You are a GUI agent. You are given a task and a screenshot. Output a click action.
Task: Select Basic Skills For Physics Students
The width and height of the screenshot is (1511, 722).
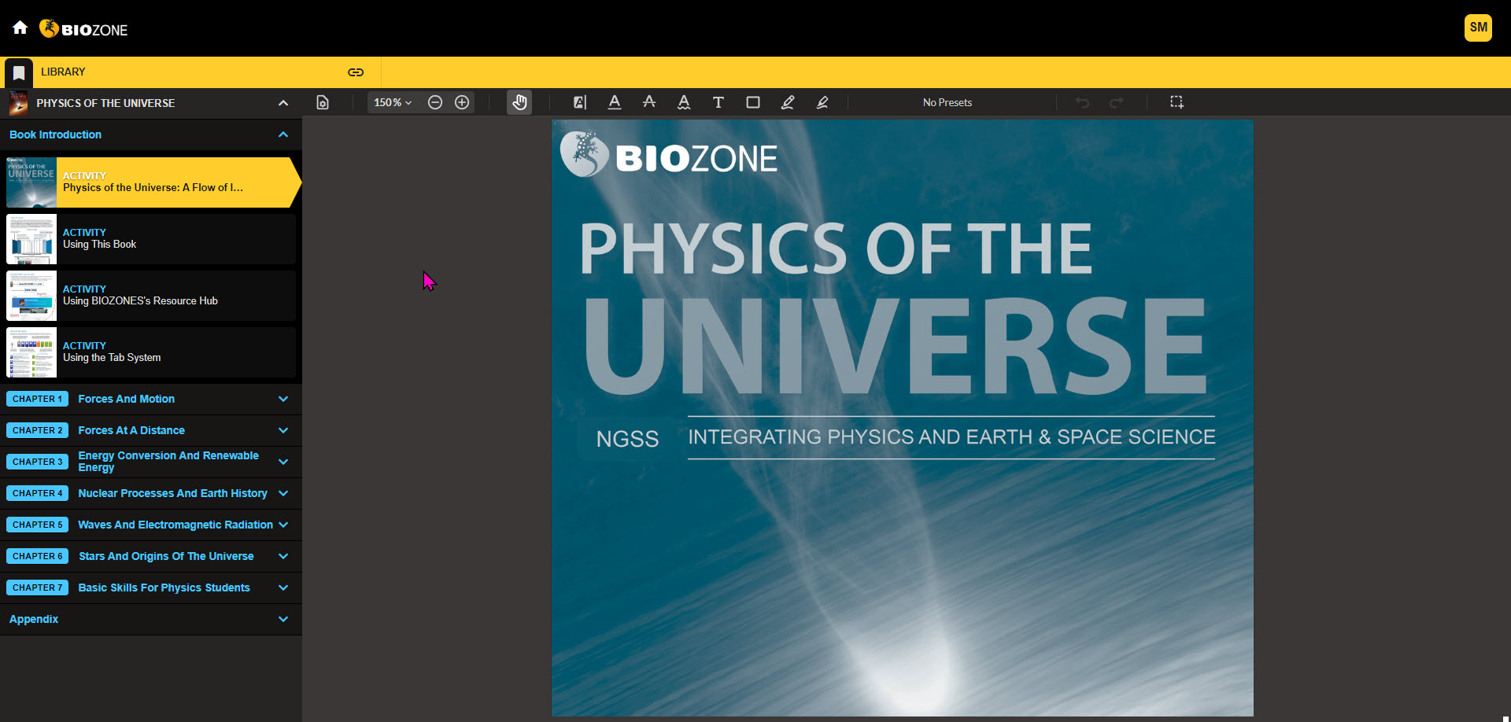(164, 588)
